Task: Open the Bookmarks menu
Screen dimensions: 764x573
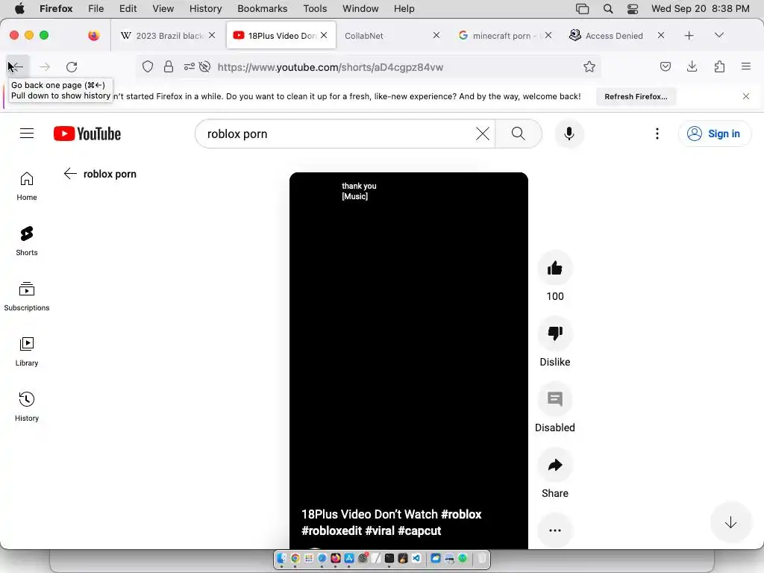Action: point(262,8)
